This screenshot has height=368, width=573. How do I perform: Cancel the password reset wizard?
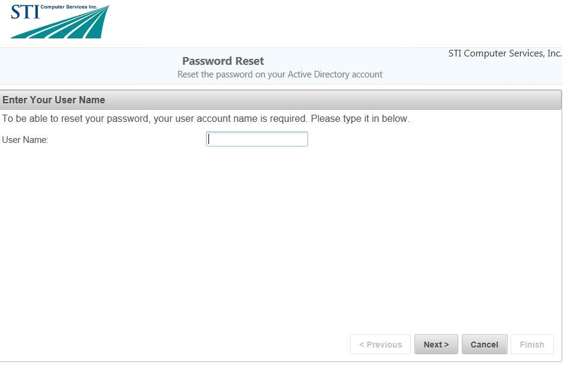coord(484,345)
